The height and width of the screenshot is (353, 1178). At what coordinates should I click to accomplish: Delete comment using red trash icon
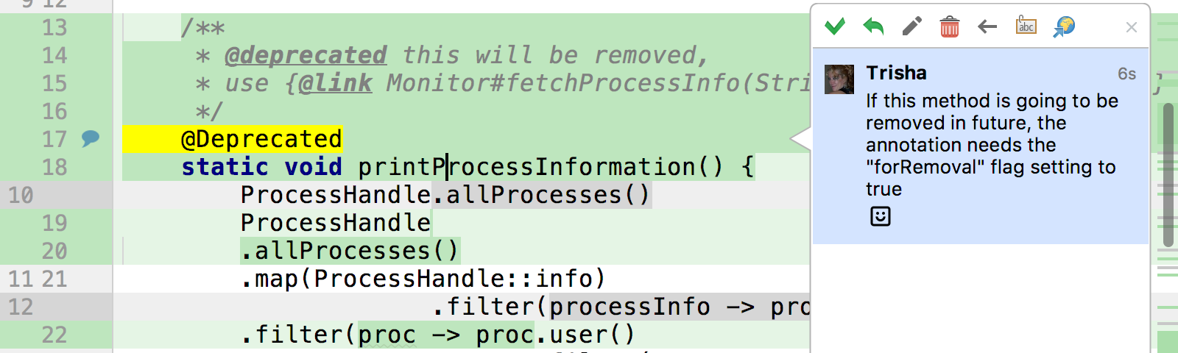pos(950,27)
